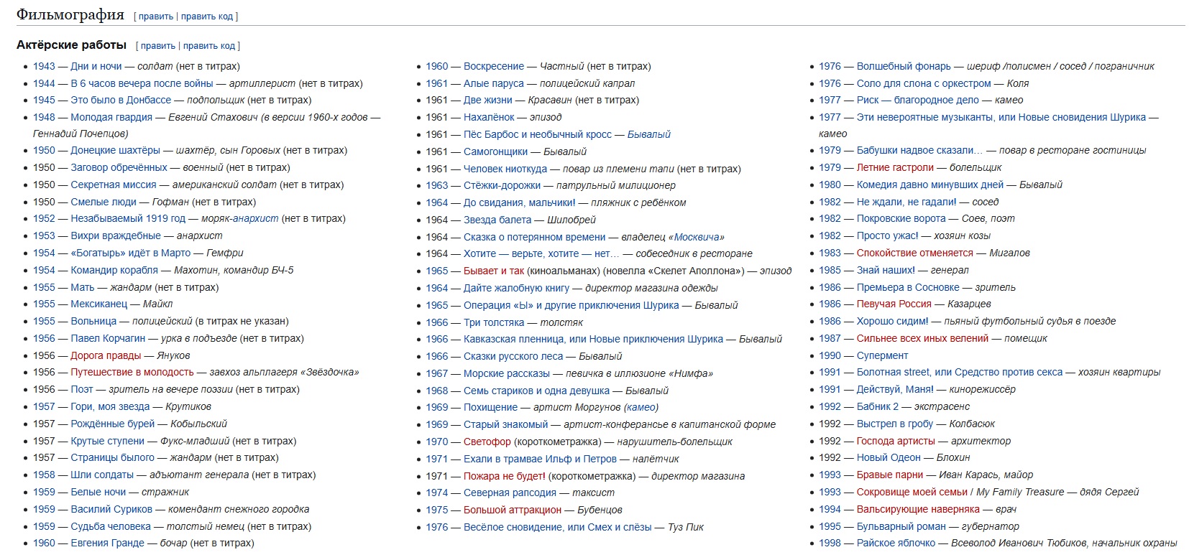
Task: Open film link 'Человек ниоткуда'
Action: [505, 169]
